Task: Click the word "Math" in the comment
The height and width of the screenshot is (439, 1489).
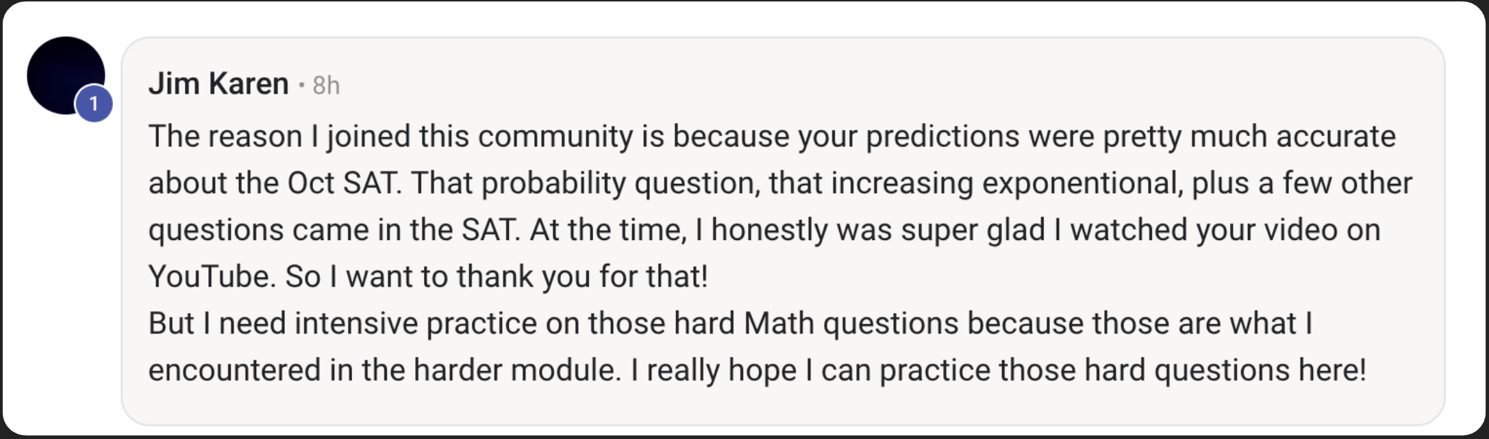Action: coord(779,323)
